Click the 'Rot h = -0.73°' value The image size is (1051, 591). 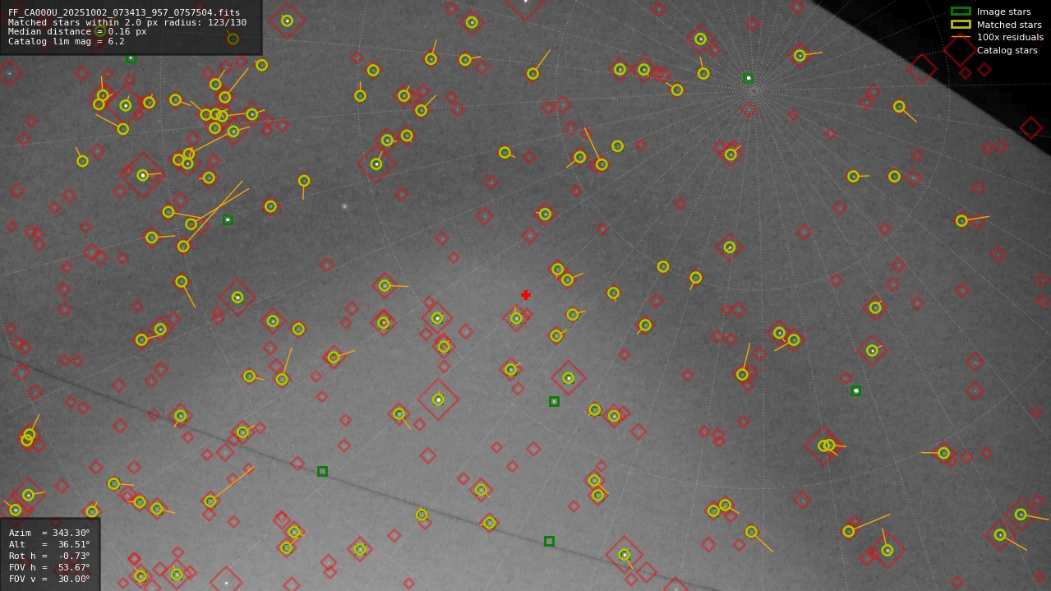click(x=49, y=556)
